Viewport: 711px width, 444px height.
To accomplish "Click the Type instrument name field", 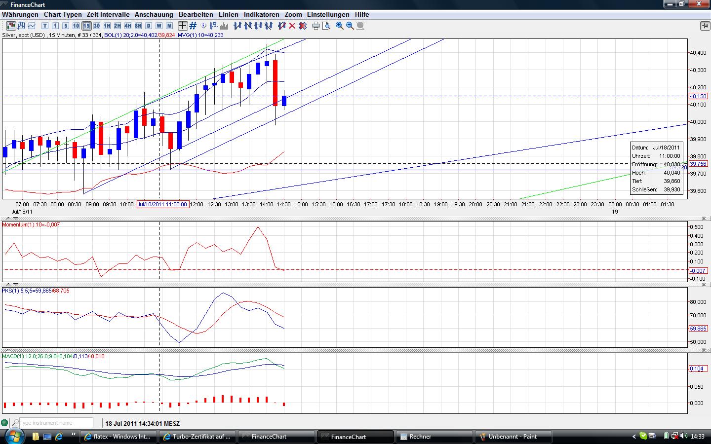I will tap(56, 423).
